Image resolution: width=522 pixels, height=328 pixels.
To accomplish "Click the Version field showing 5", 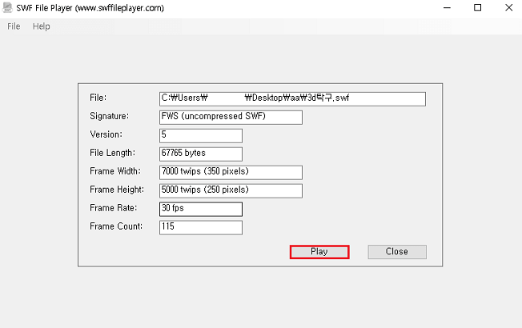I will click(x=201, y=135).
